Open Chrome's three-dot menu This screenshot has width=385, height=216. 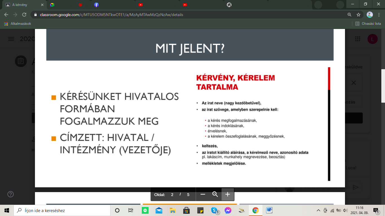[x=379, y=15]
